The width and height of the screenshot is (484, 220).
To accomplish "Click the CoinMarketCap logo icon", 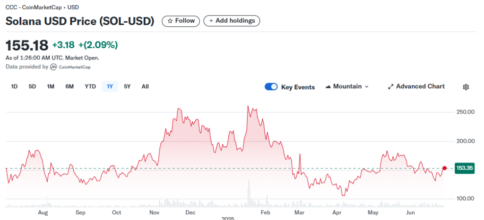I will [54, 67].
